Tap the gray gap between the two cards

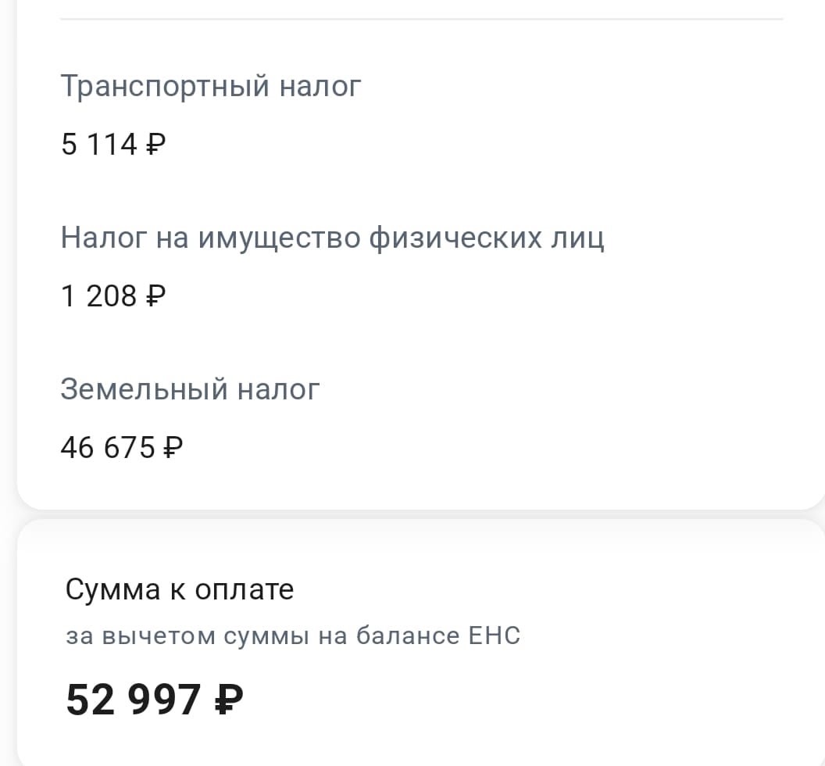tap(422, 514)
